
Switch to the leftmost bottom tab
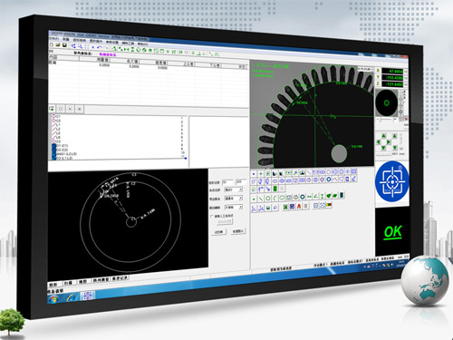click(x=53, y=285)
